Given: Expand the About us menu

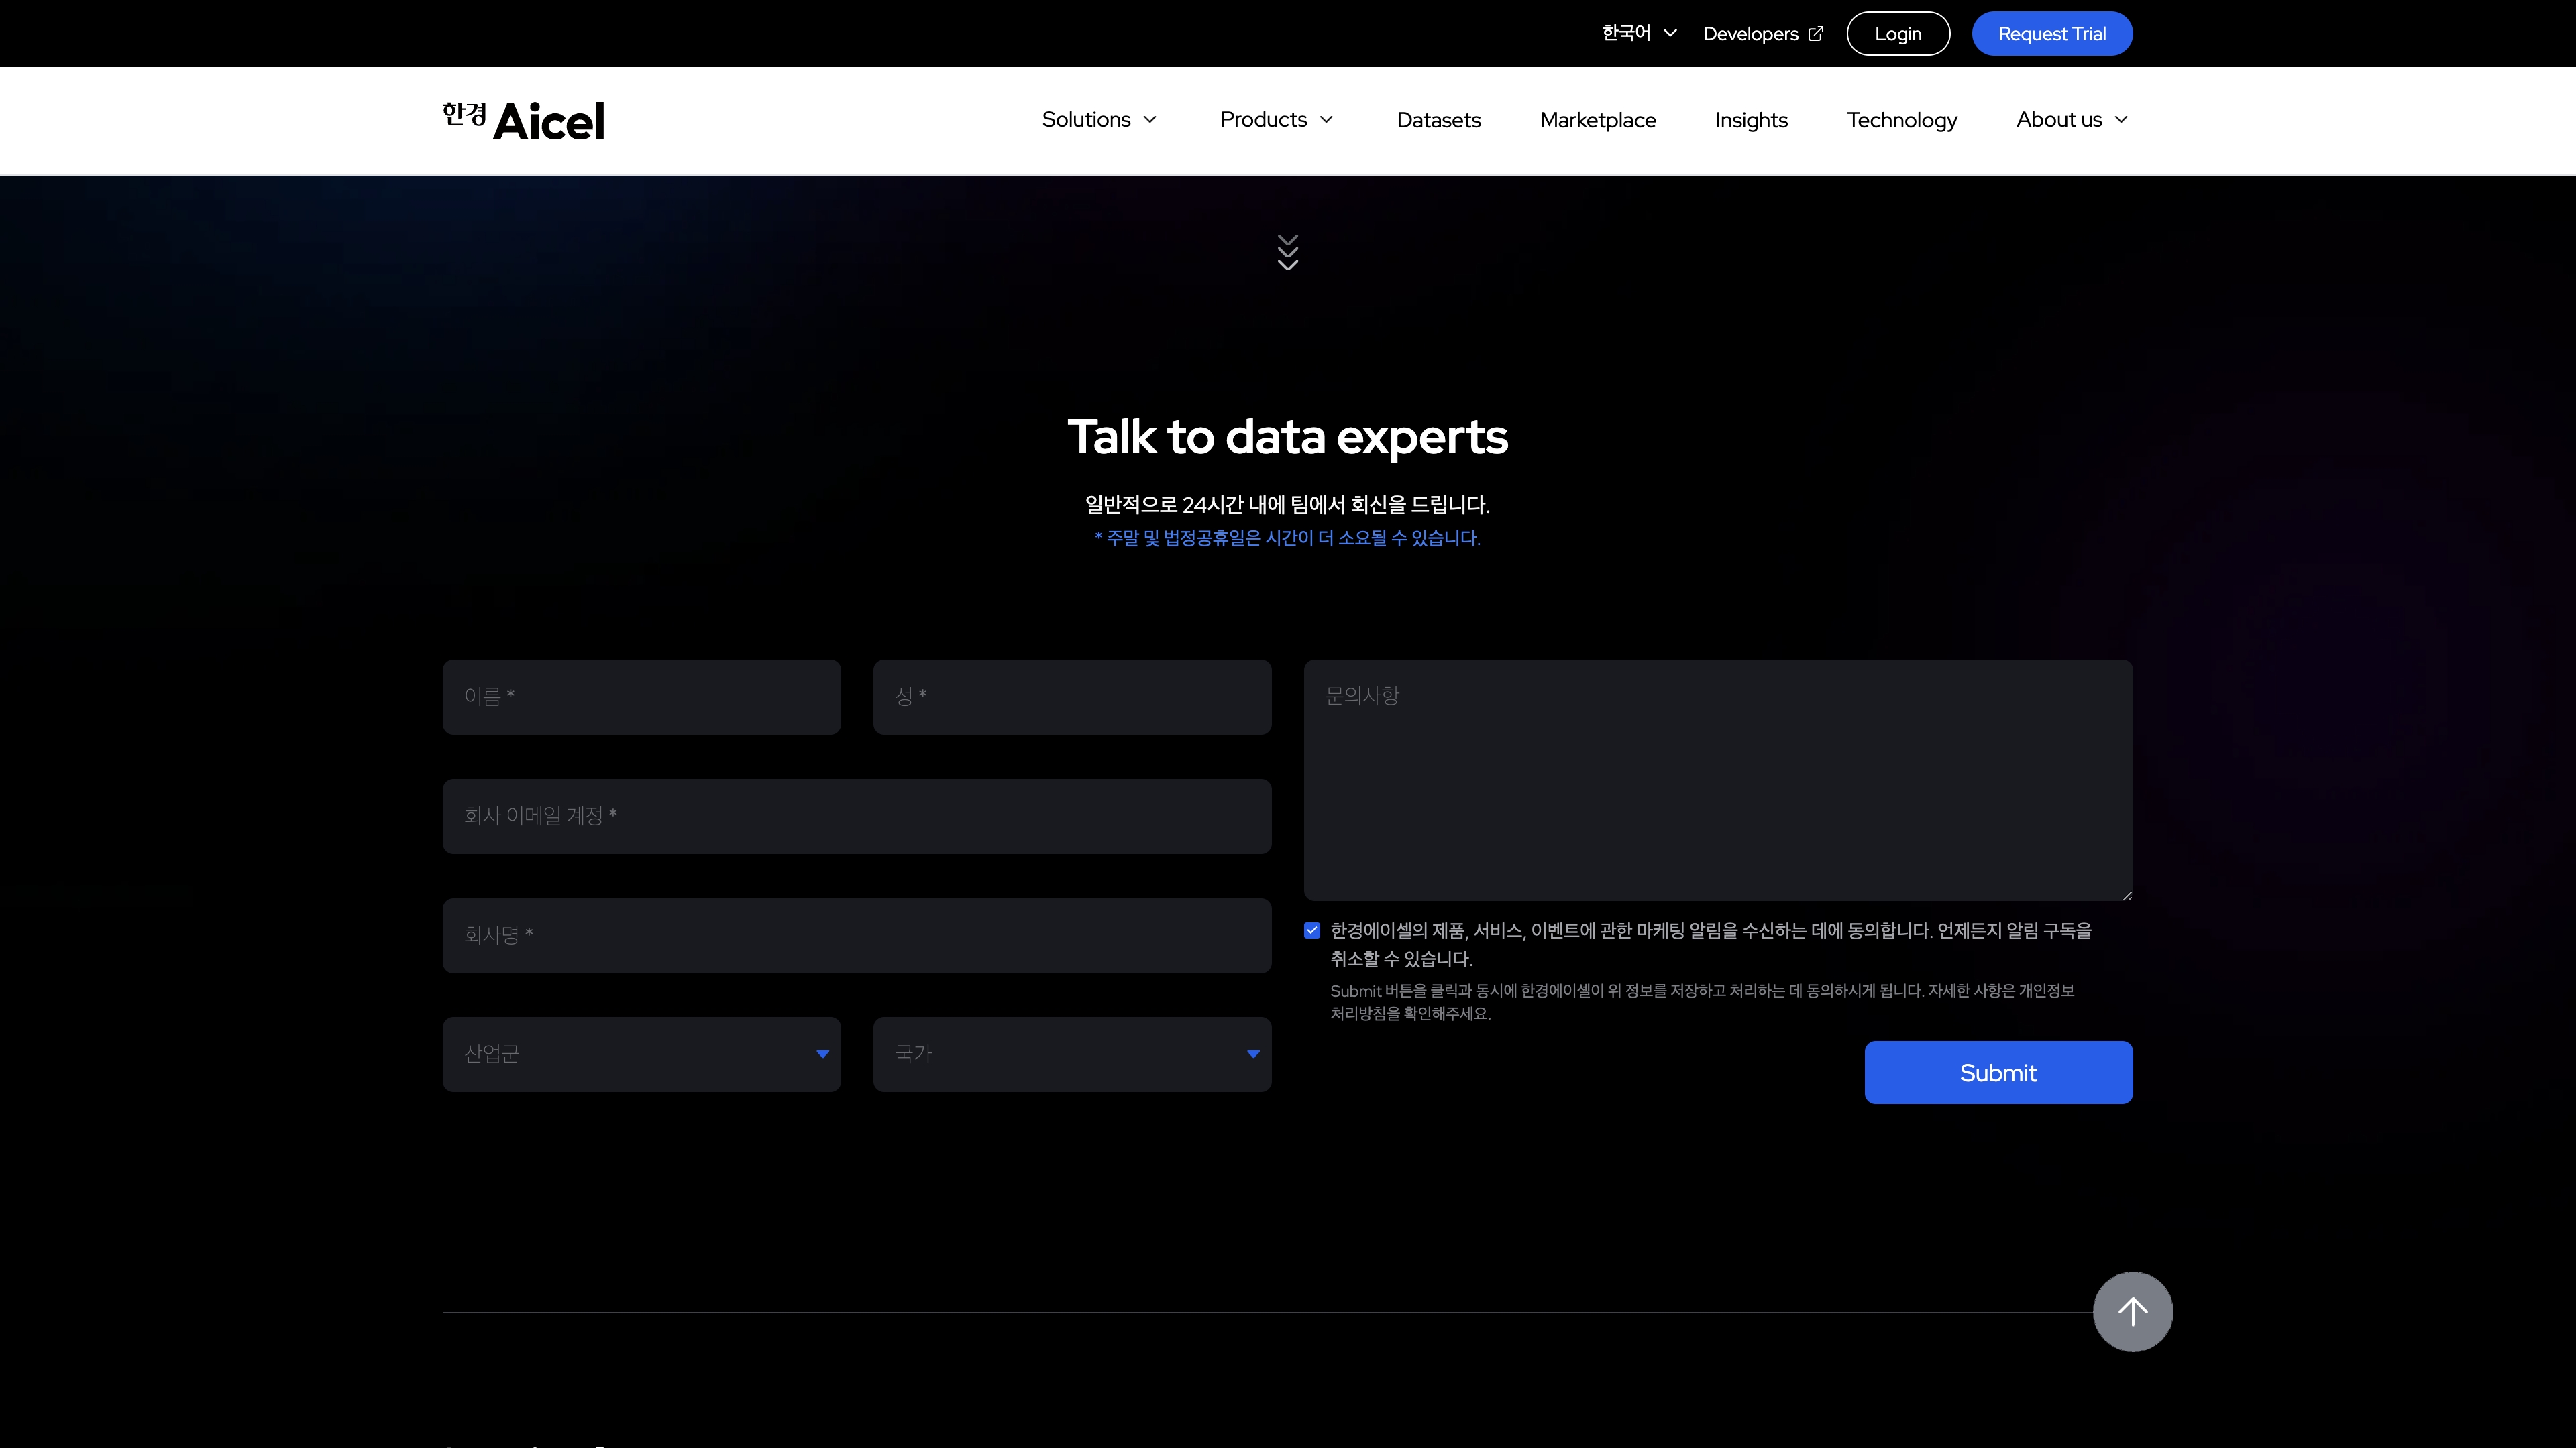Looking at the screenshot, I should click(2072, 120).
